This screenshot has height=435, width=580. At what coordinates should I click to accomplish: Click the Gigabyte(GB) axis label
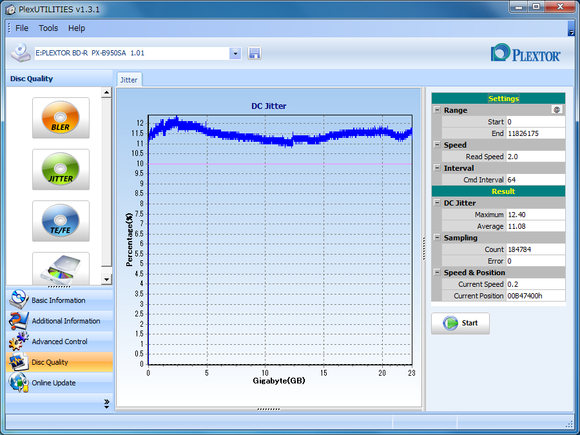(x=279, y=381)
